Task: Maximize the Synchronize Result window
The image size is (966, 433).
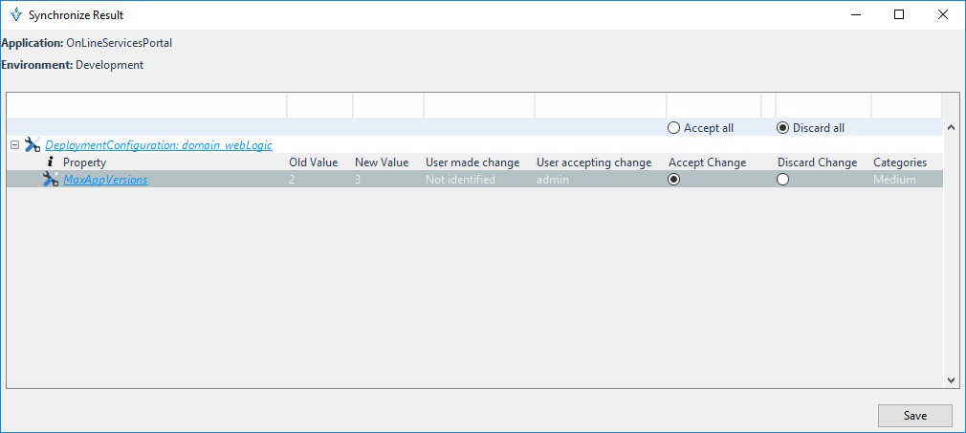Action: pos(899,15)
